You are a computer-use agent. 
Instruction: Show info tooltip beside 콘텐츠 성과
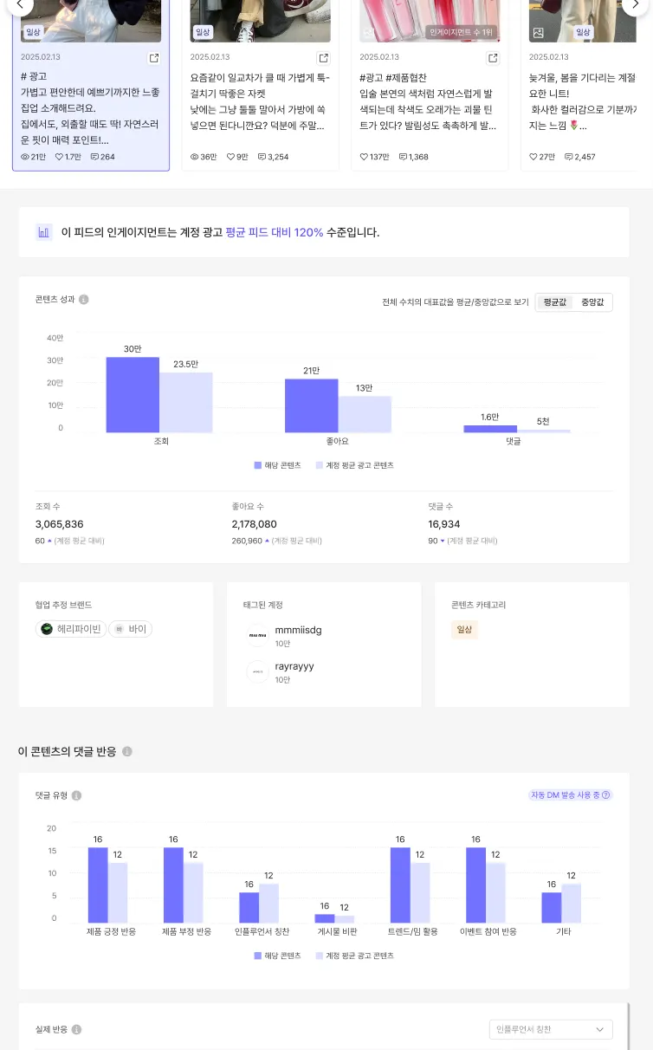(x=84, y=300)
